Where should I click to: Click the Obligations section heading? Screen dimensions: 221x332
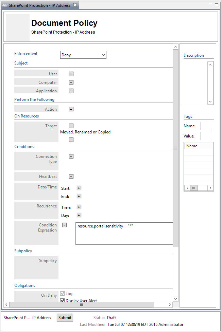pyautogui.click(x=24, y=285)
